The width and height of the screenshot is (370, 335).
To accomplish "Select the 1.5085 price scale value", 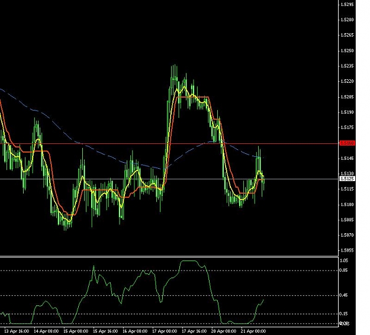I will click(x=347, y=220).
